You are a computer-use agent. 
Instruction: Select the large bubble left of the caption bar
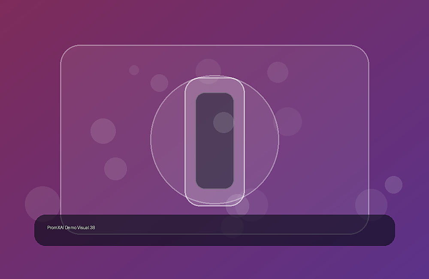[x=42, y=204]
